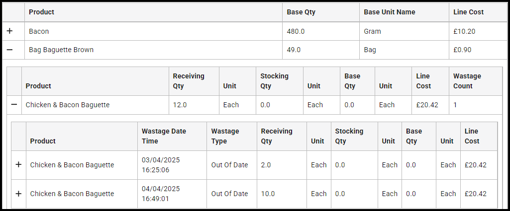510x211 pixels.
Task: Collapse the Chicken & Bacon Baguette row showing 12.0
Action: (14, 105)
